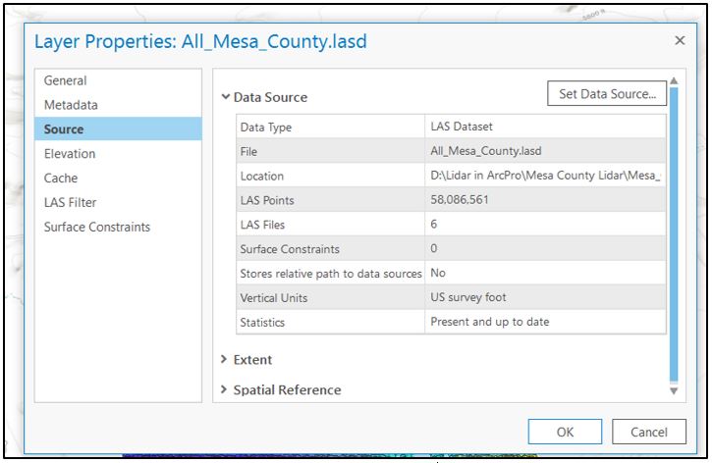712x463 pixels.
Task: Click the scrollbar down arrow
Action: (x=674, y=390)
